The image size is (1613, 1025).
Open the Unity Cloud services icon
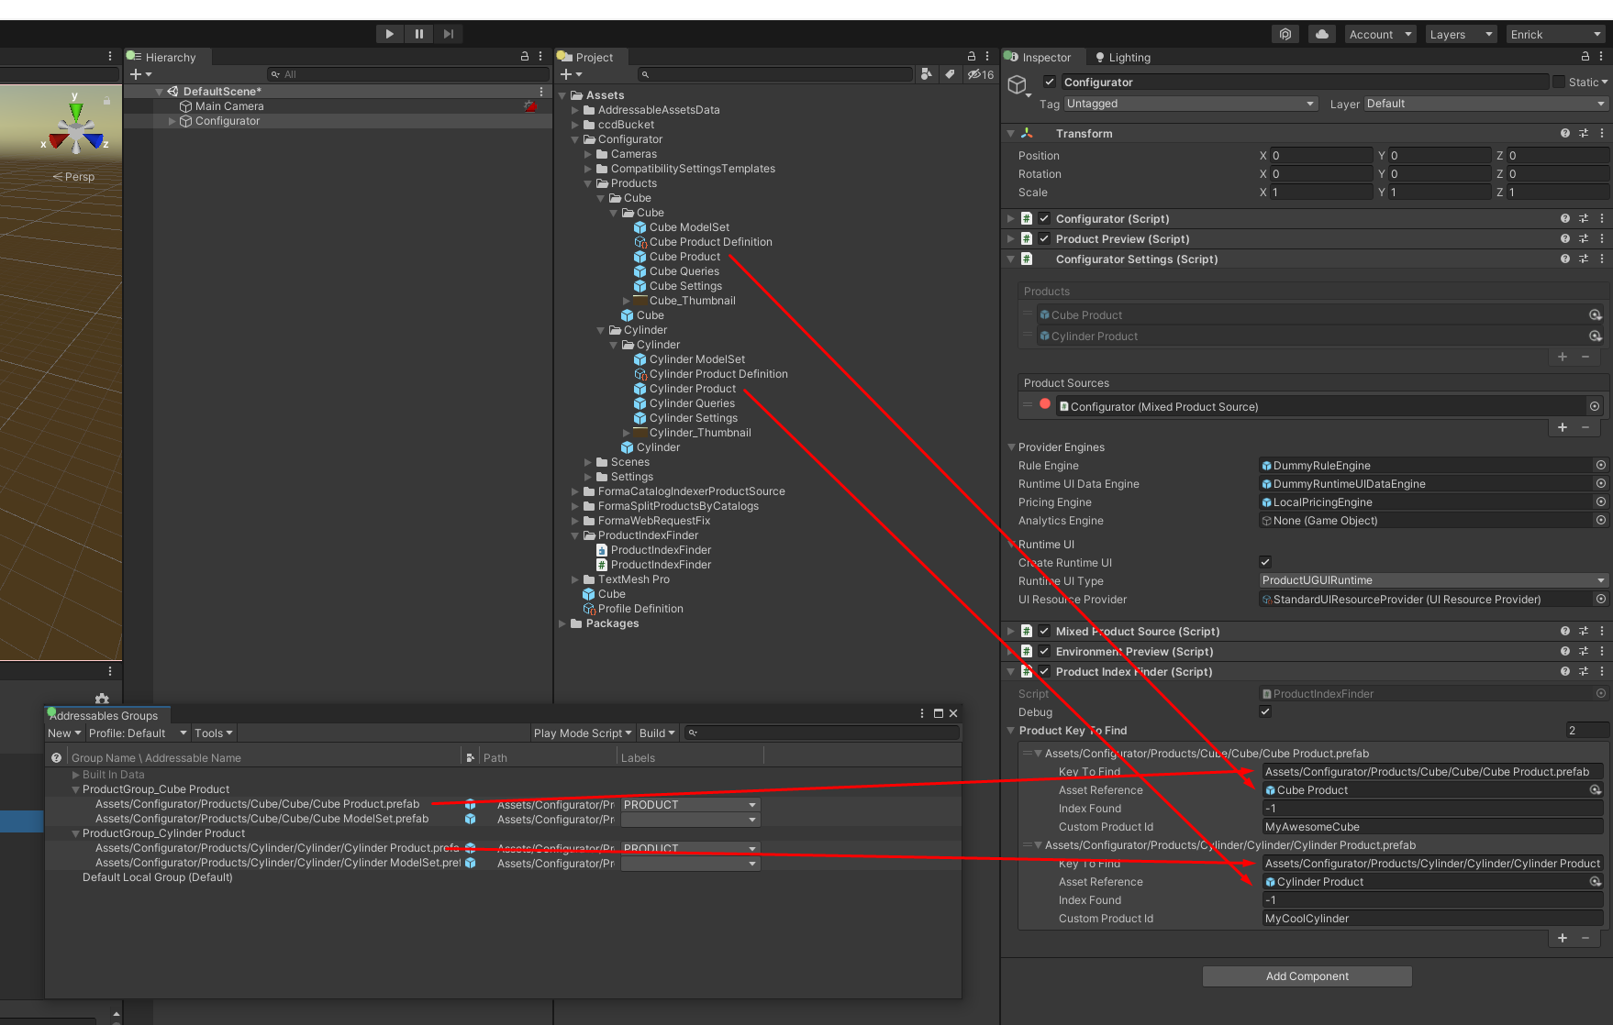click(x=1321, y=33)
